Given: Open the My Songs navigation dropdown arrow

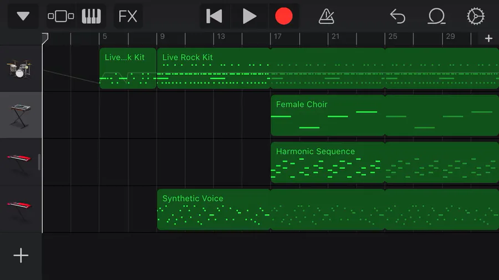Looking at the screenshot, I should tap(23, 16).
